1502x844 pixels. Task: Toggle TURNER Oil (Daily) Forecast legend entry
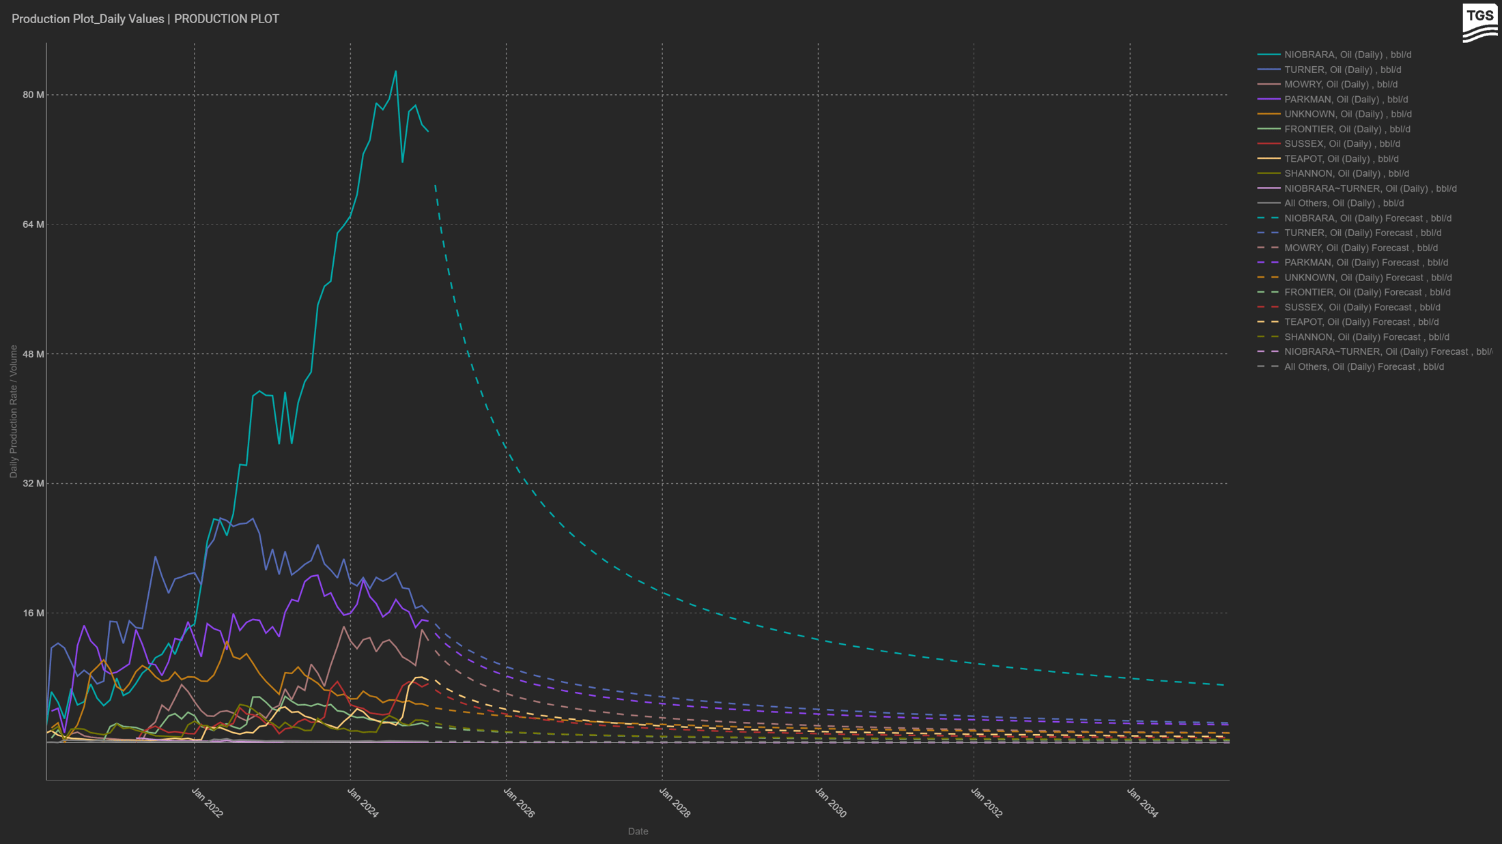[1362, 233]
